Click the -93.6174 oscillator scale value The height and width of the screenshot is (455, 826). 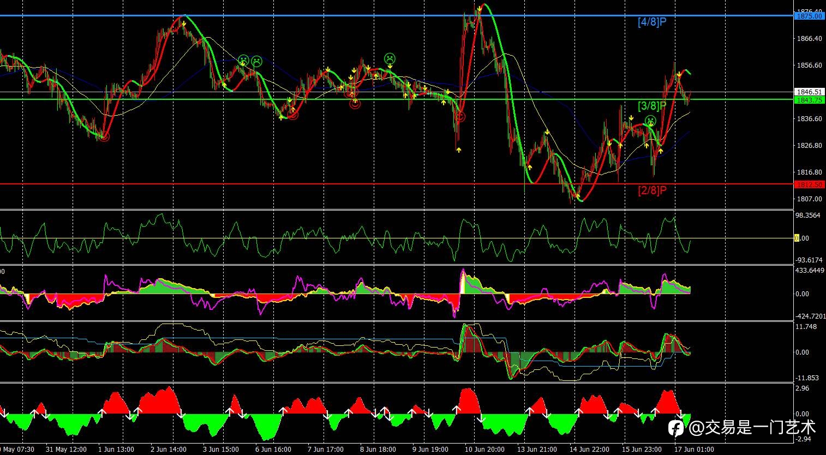[809, 260]
